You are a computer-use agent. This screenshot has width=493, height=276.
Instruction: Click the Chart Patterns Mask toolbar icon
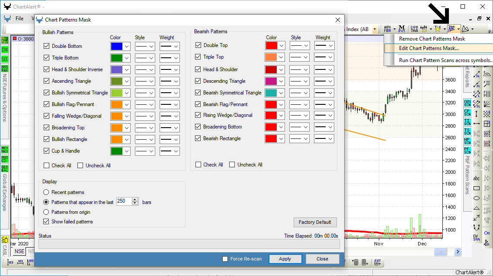click(x=451, y=29)
